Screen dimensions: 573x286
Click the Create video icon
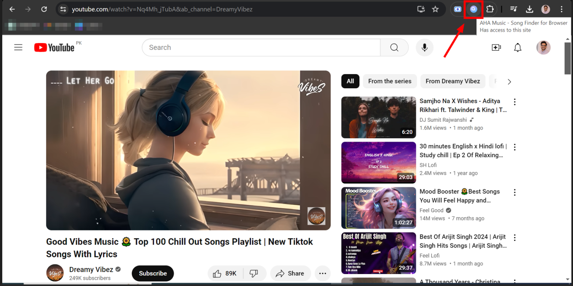click(496, 47)
